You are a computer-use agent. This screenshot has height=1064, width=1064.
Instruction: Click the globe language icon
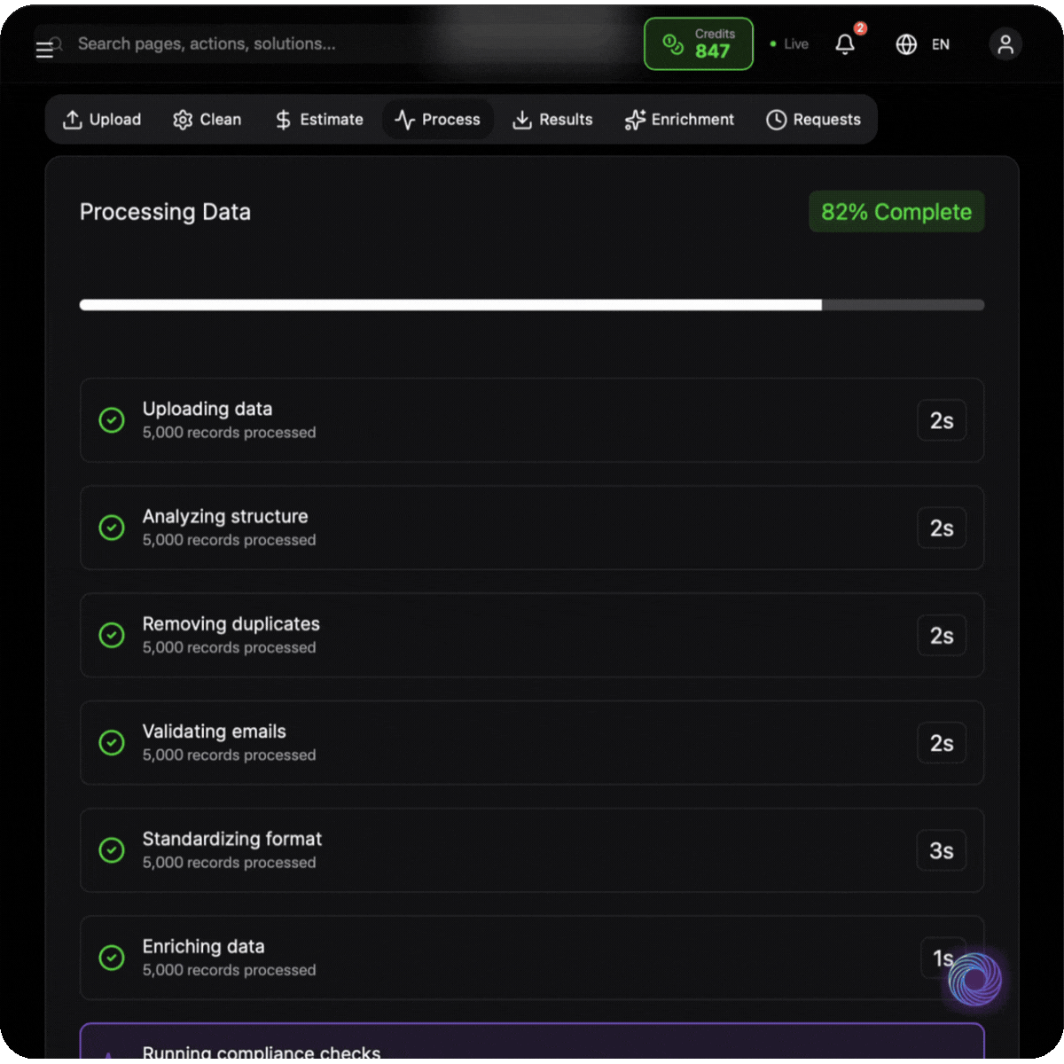(x=905, y=44)
